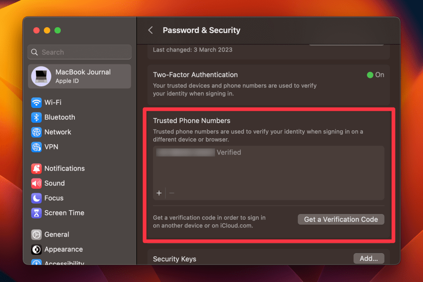
Task: Select the Focus moon icon
Action: 36,198
